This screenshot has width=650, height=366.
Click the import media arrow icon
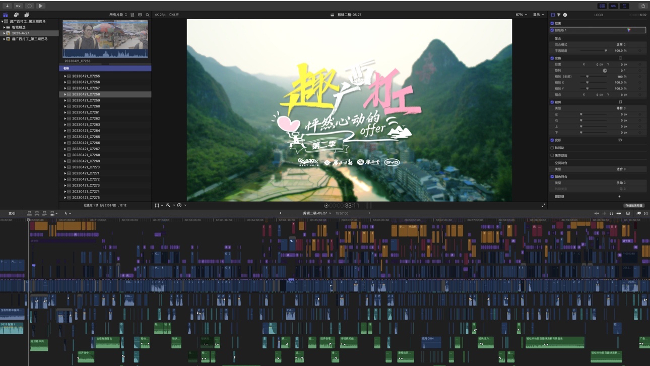(x=8, y=6)
